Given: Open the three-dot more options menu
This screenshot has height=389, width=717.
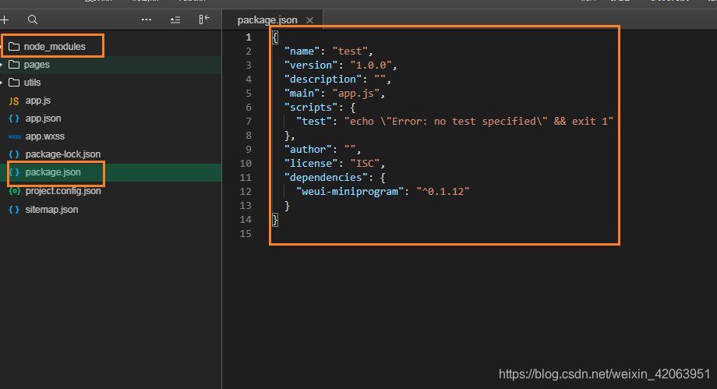Looking at the screenshot, I should [x=147, y=19].
